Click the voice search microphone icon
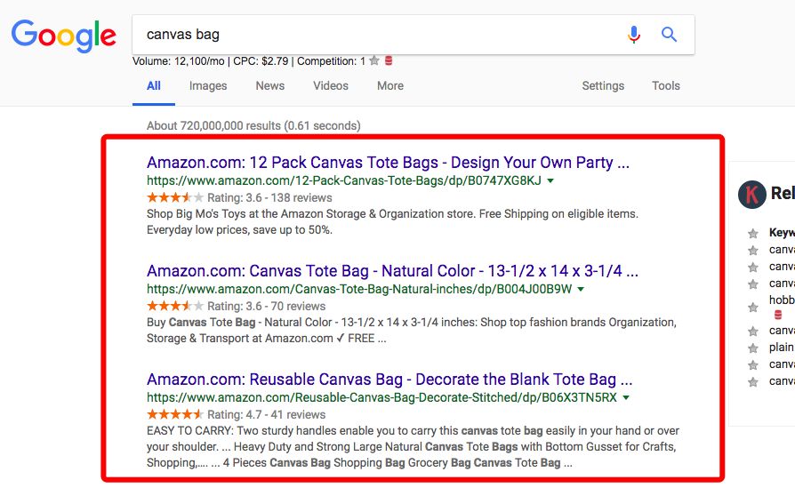This screenshot has height=504, width=795. (633, 35)
